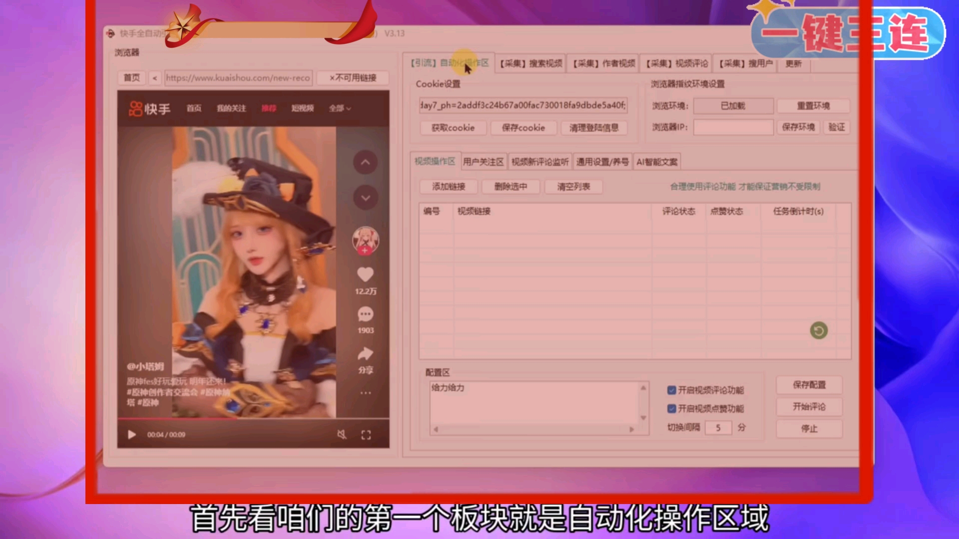Click the 清理登陆信息 button
The width and height of the screenshot is (959, 539).
(594, 128)
